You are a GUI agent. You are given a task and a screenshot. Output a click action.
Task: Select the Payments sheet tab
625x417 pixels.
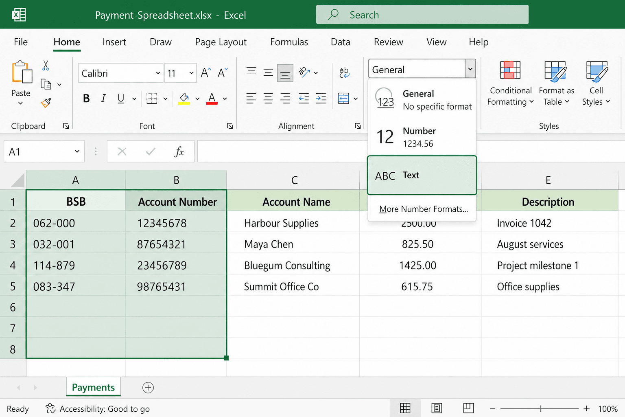point(94,387)
